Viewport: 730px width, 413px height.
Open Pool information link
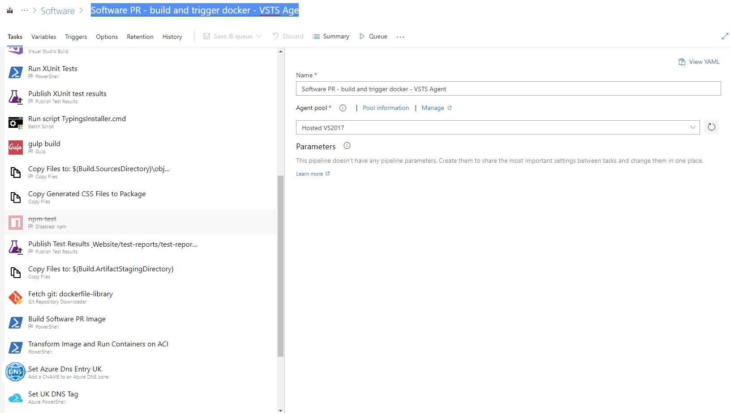(x=386, y=108)
